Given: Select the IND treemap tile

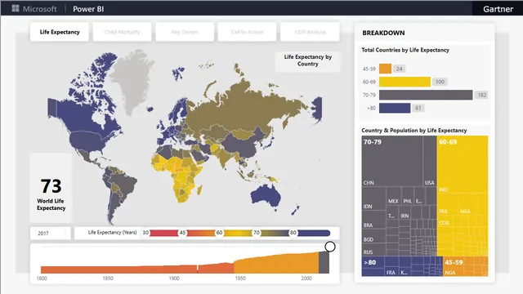Looking at the screenshot, I should click(x=463, y=165).
